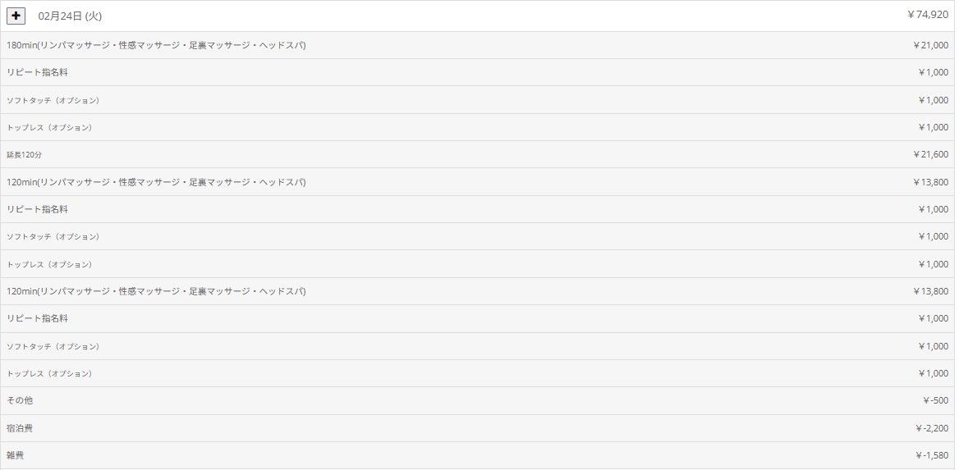
Task: Select the ソフトタッチ row directly under the first リピート指名料
Action: pyautogui.click(x=53, y=100)
